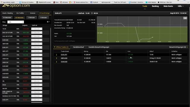This screenshot has width=190, height=107.
Task: Open the Offene Trades (2) tab
Action: (x=62, y=47)
